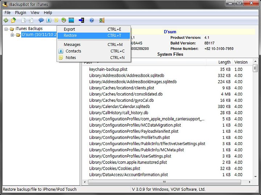
Task: Click the vertical scrollbar down arrow
Action: point(255,177)
